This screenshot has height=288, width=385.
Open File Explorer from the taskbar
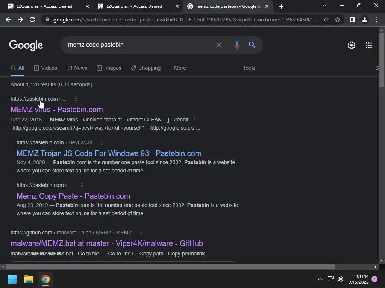[29, 279]
